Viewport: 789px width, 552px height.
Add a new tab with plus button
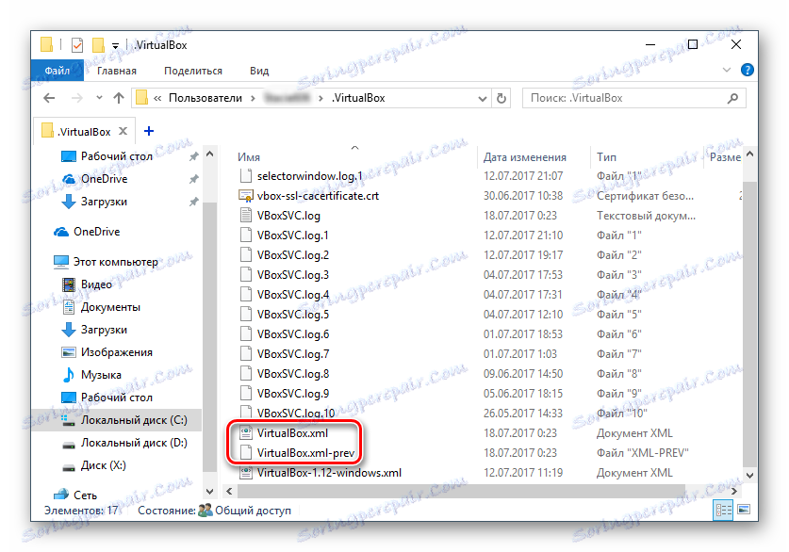click(x=148, y=131)
